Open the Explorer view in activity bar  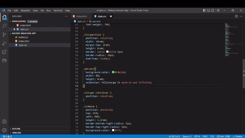click(x=4, y=17)
